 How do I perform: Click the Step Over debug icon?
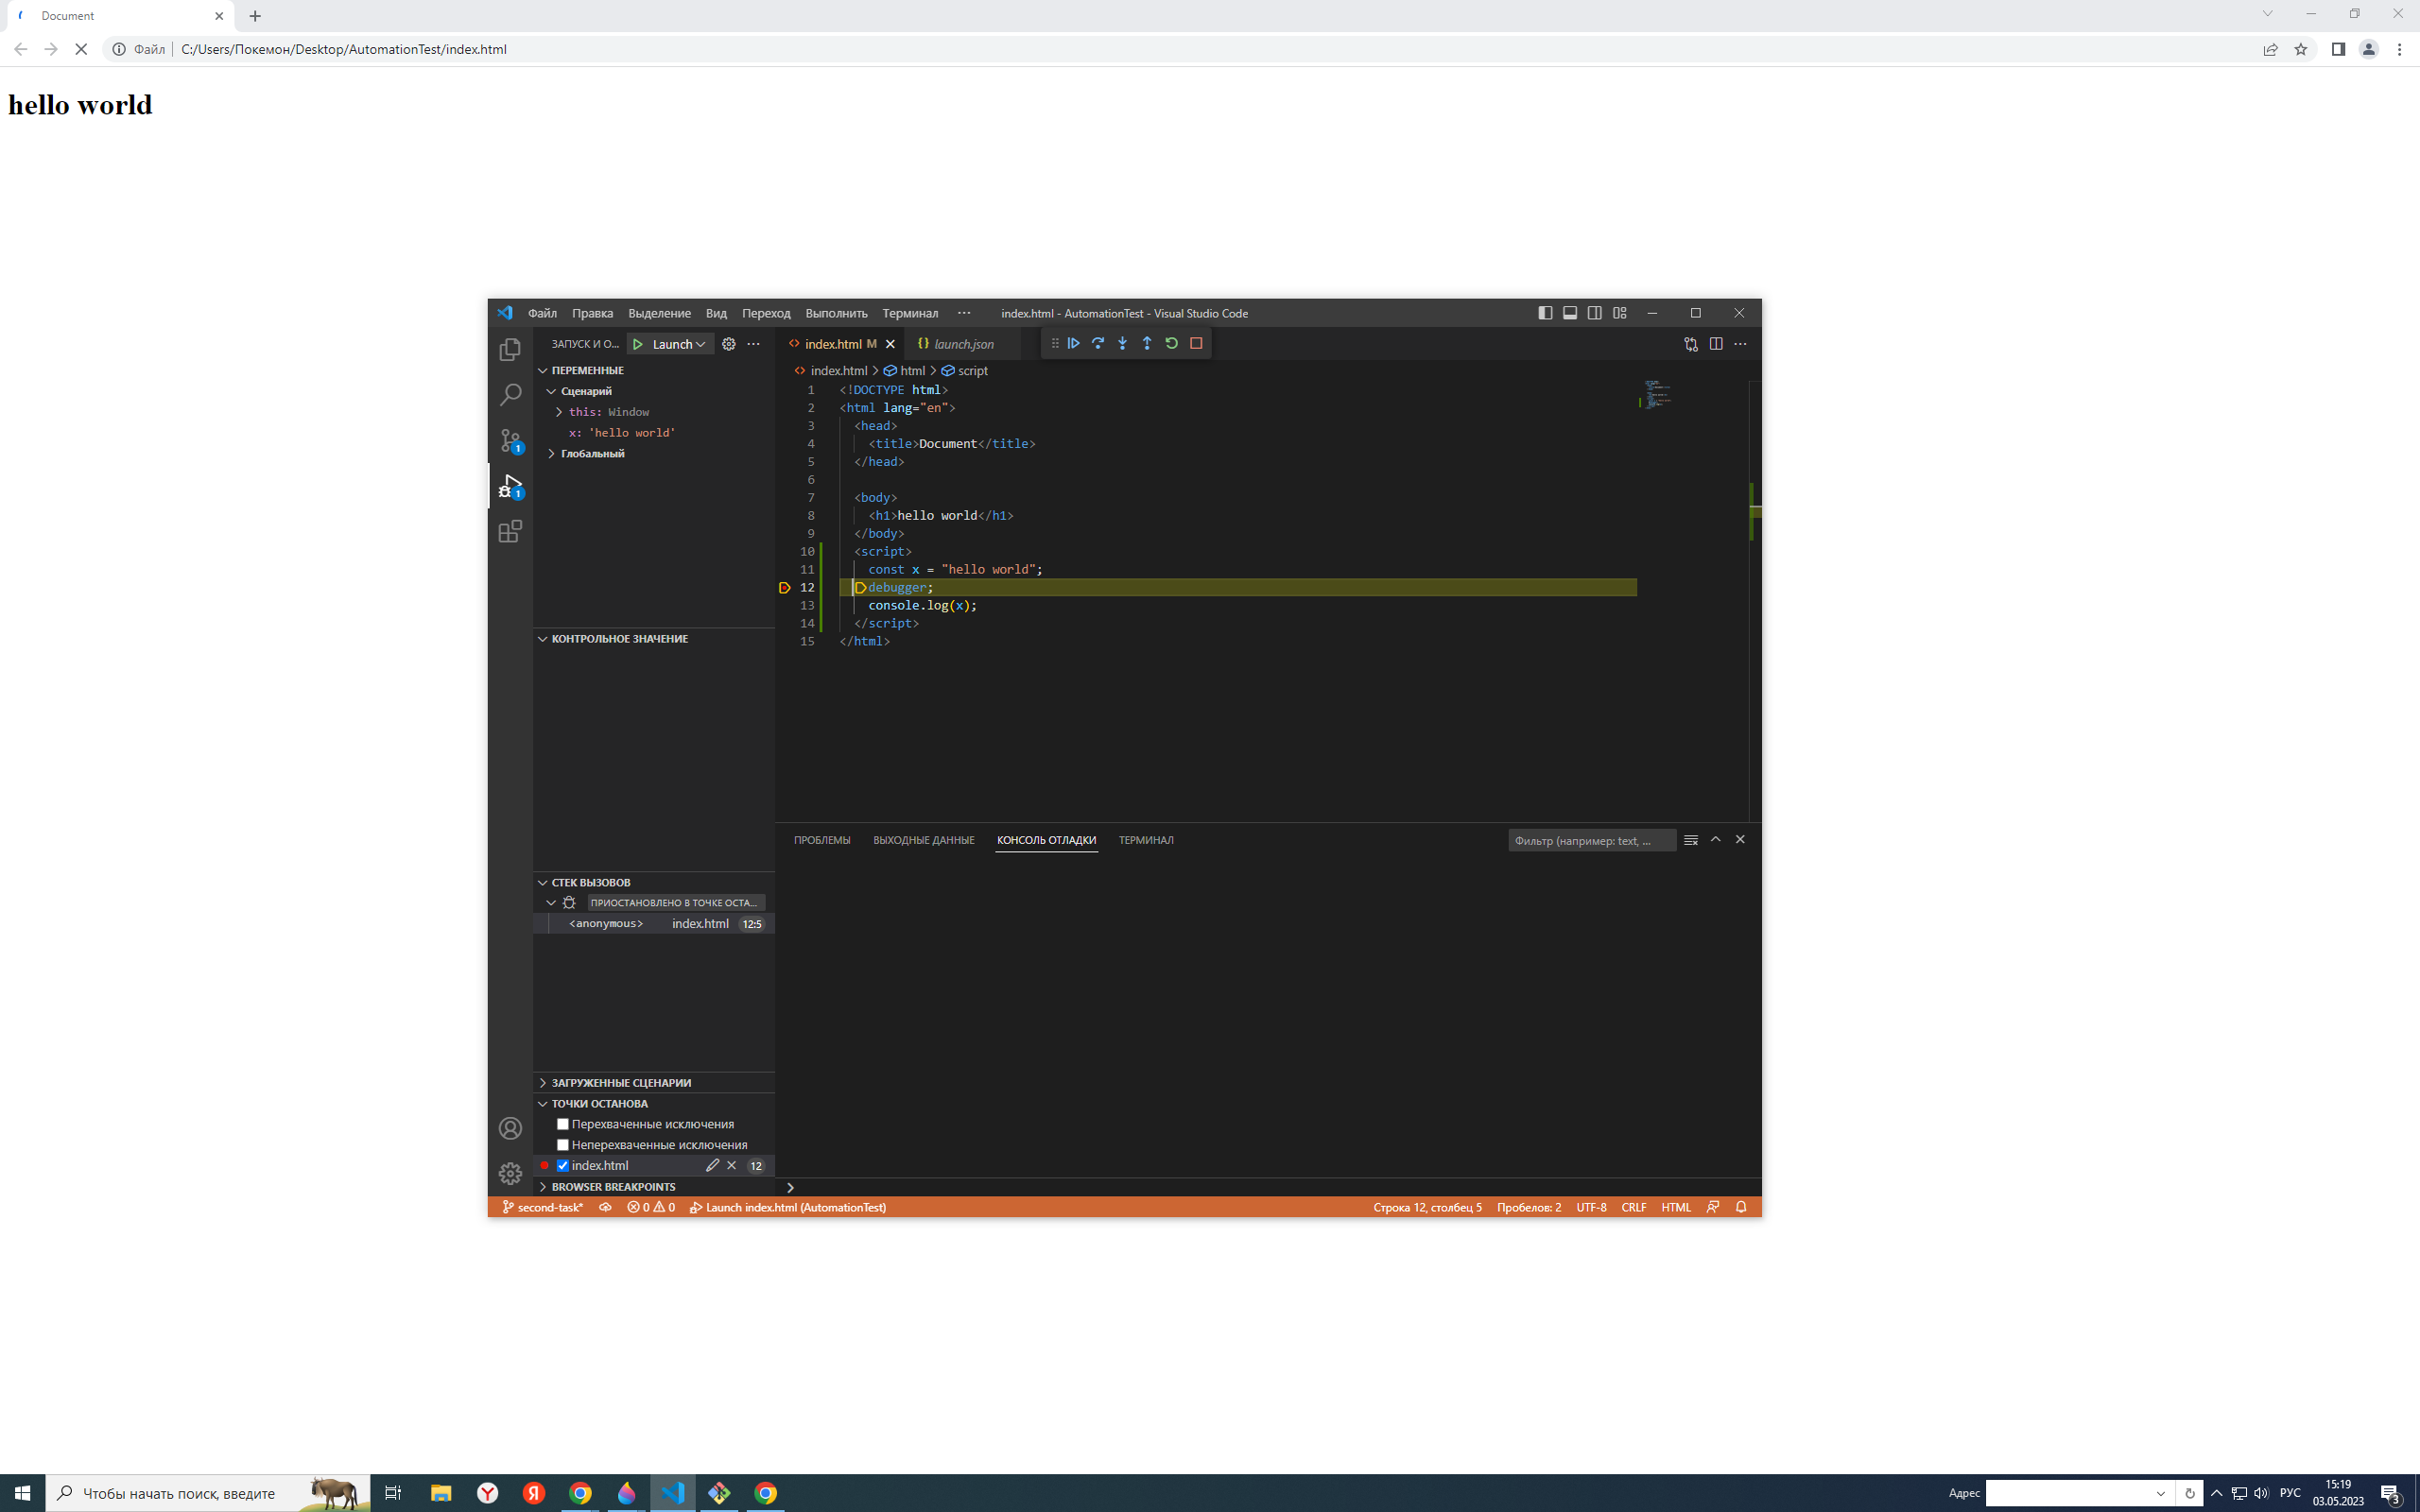tap(1098, 343)
